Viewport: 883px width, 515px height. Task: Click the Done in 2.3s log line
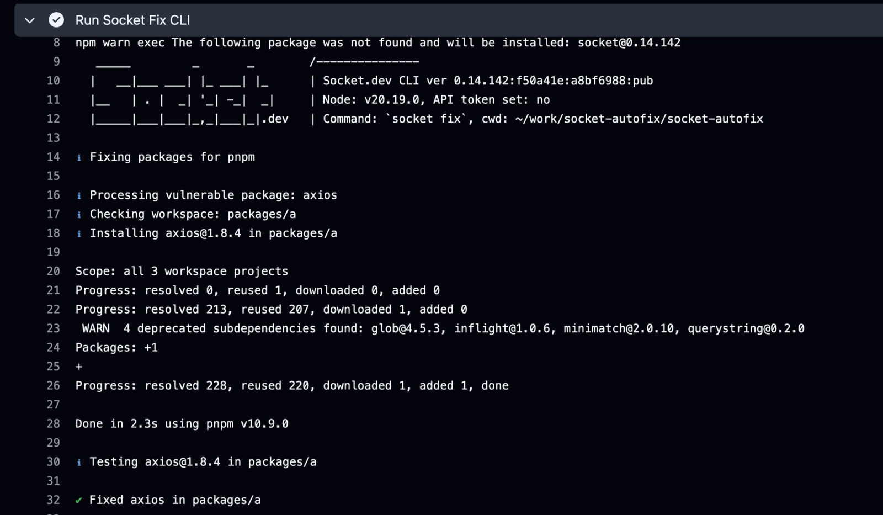[x=182, y=423]
